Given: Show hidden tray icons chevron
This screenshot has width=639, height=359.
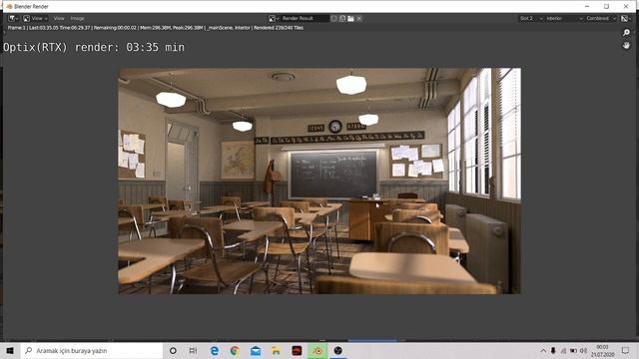Looking at the screenshot, I should 543,350.
